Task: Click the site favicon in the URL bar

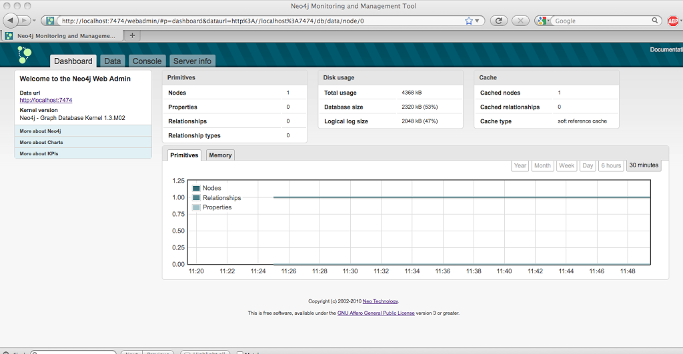Action: pyautogui.click(x=51, y=21)
